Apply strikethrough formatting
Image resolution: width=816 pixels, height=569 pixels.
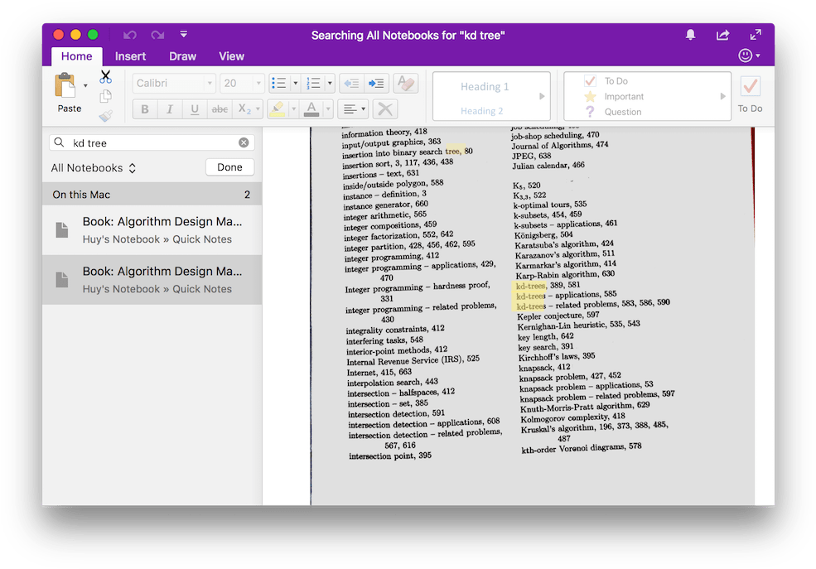click(220, 108)
